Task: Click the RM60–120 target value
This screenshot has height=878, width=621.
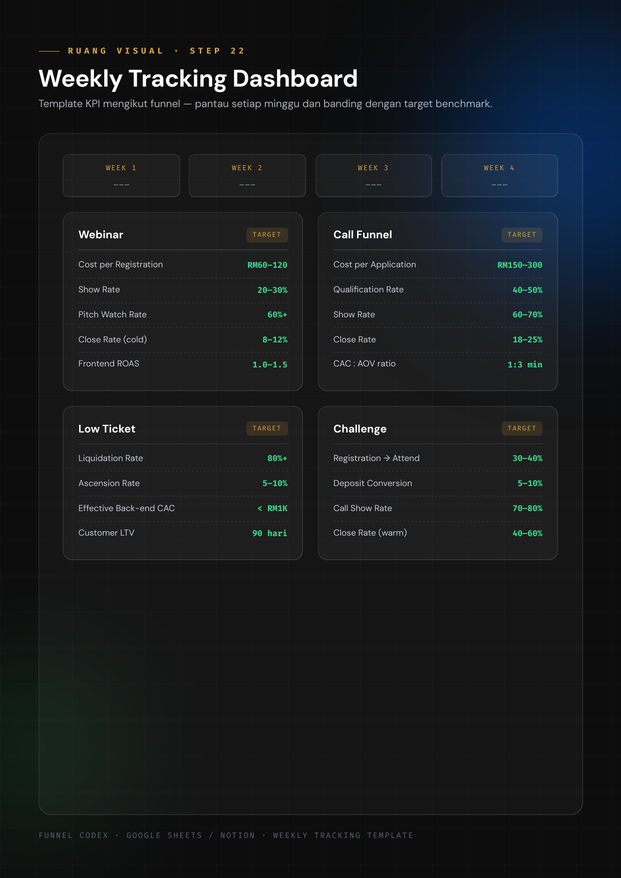Action: point(267,265)
